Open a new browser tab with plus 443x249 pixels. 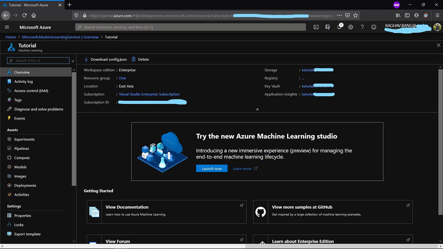coord(70,5)
